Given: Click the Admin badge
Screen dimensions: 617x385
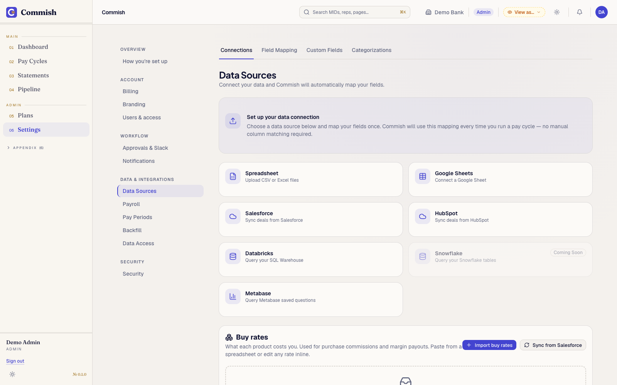Looking at the screenshot, I should coord(484,12).
